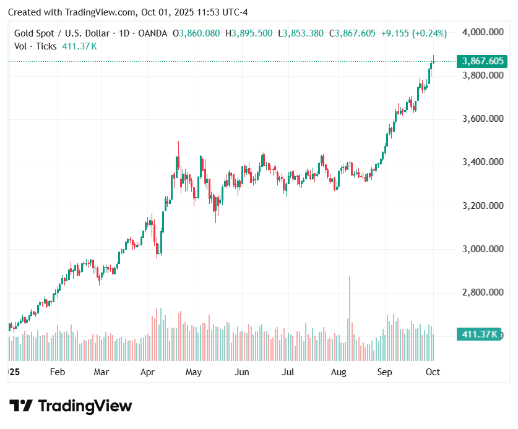Click the Vol · Ticks indicator label
Image resolution: width=518 pixels, height=429 pixels.
pos(35,46)
